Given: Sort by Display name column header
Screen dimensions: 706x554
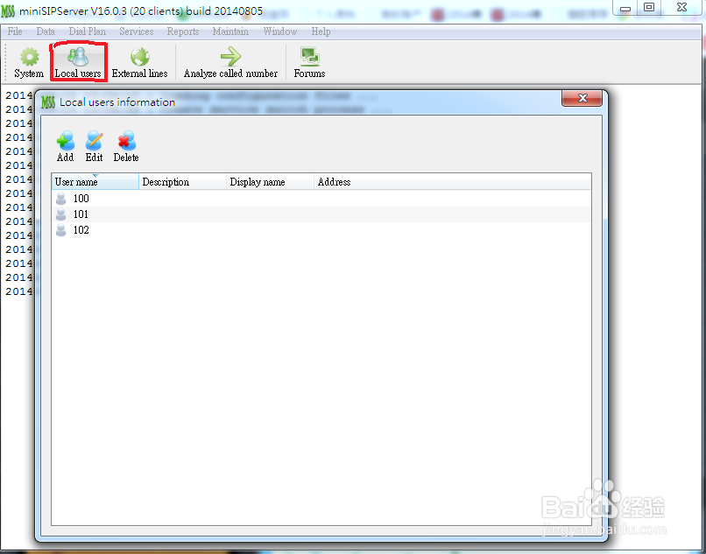Looking at the screenshot, I should click(270, 182).
